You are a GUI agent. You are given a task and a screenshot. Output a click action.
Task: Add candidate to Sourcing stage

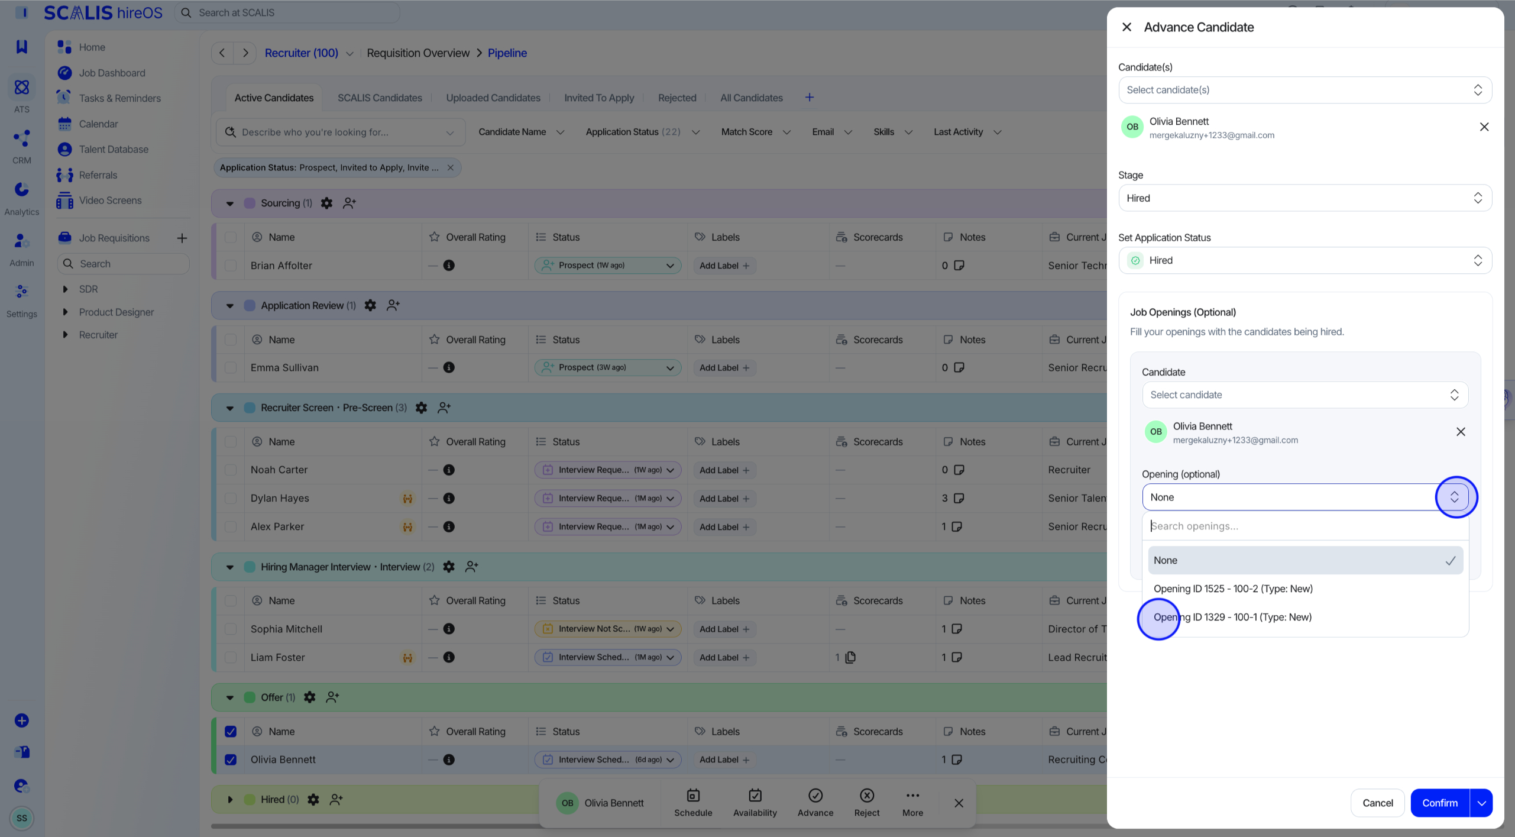349,203
